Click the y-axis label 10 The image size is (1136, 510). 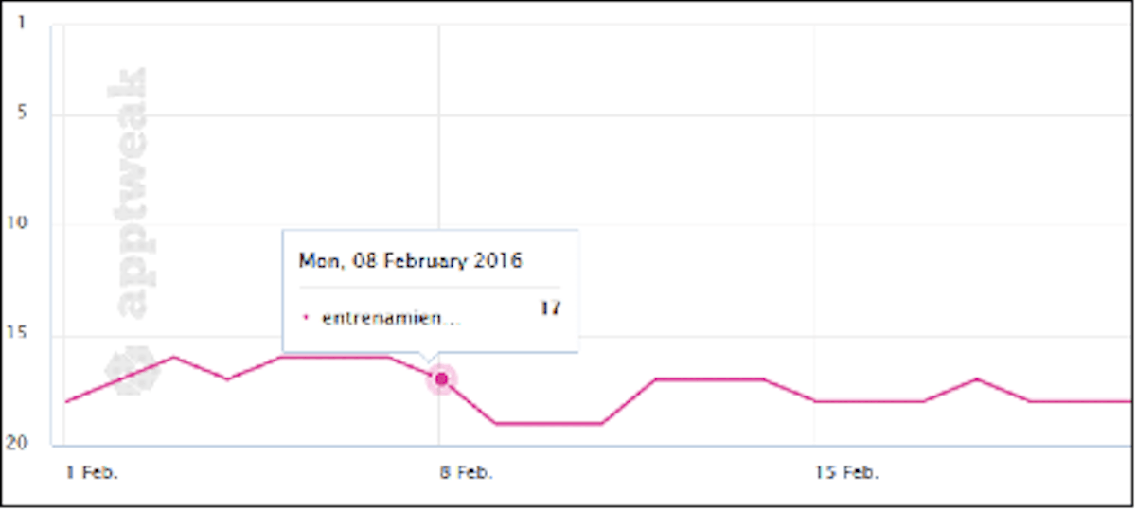point(18,224)
